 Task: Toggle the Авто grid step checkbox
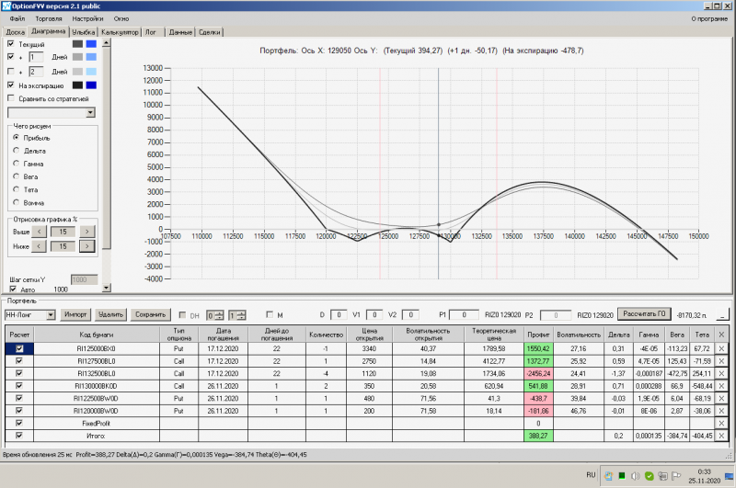pyautogui.click(x=13, y=289)
